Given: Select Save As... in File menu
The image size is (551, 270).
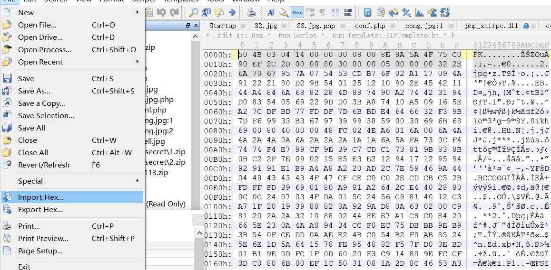Looking at the screenshot, I should (x=72, y=91).
